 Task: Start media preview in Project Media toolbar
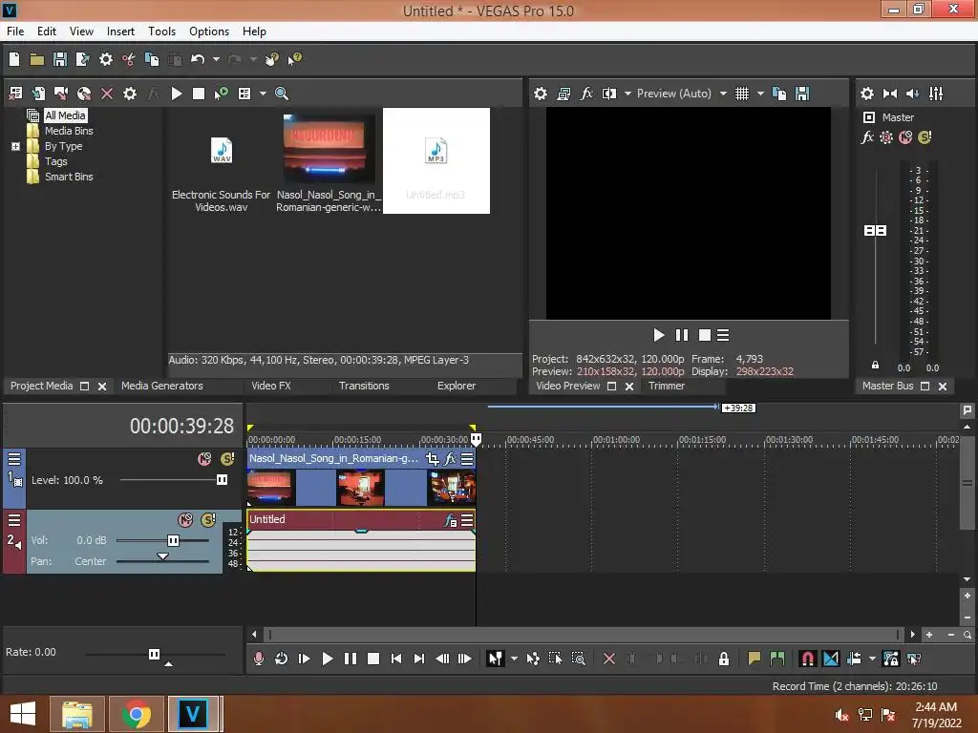[177, 94]
